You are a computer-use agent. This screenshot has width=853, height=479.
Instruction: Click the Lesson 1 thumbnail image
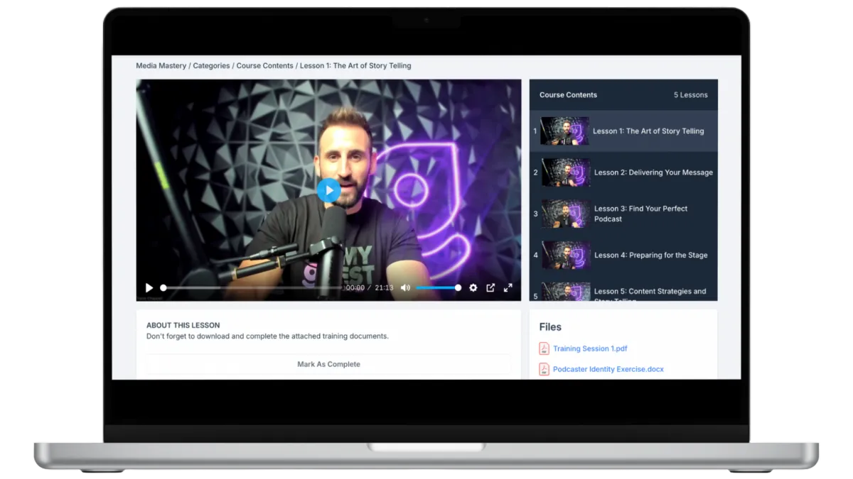(x=564, y=131)
